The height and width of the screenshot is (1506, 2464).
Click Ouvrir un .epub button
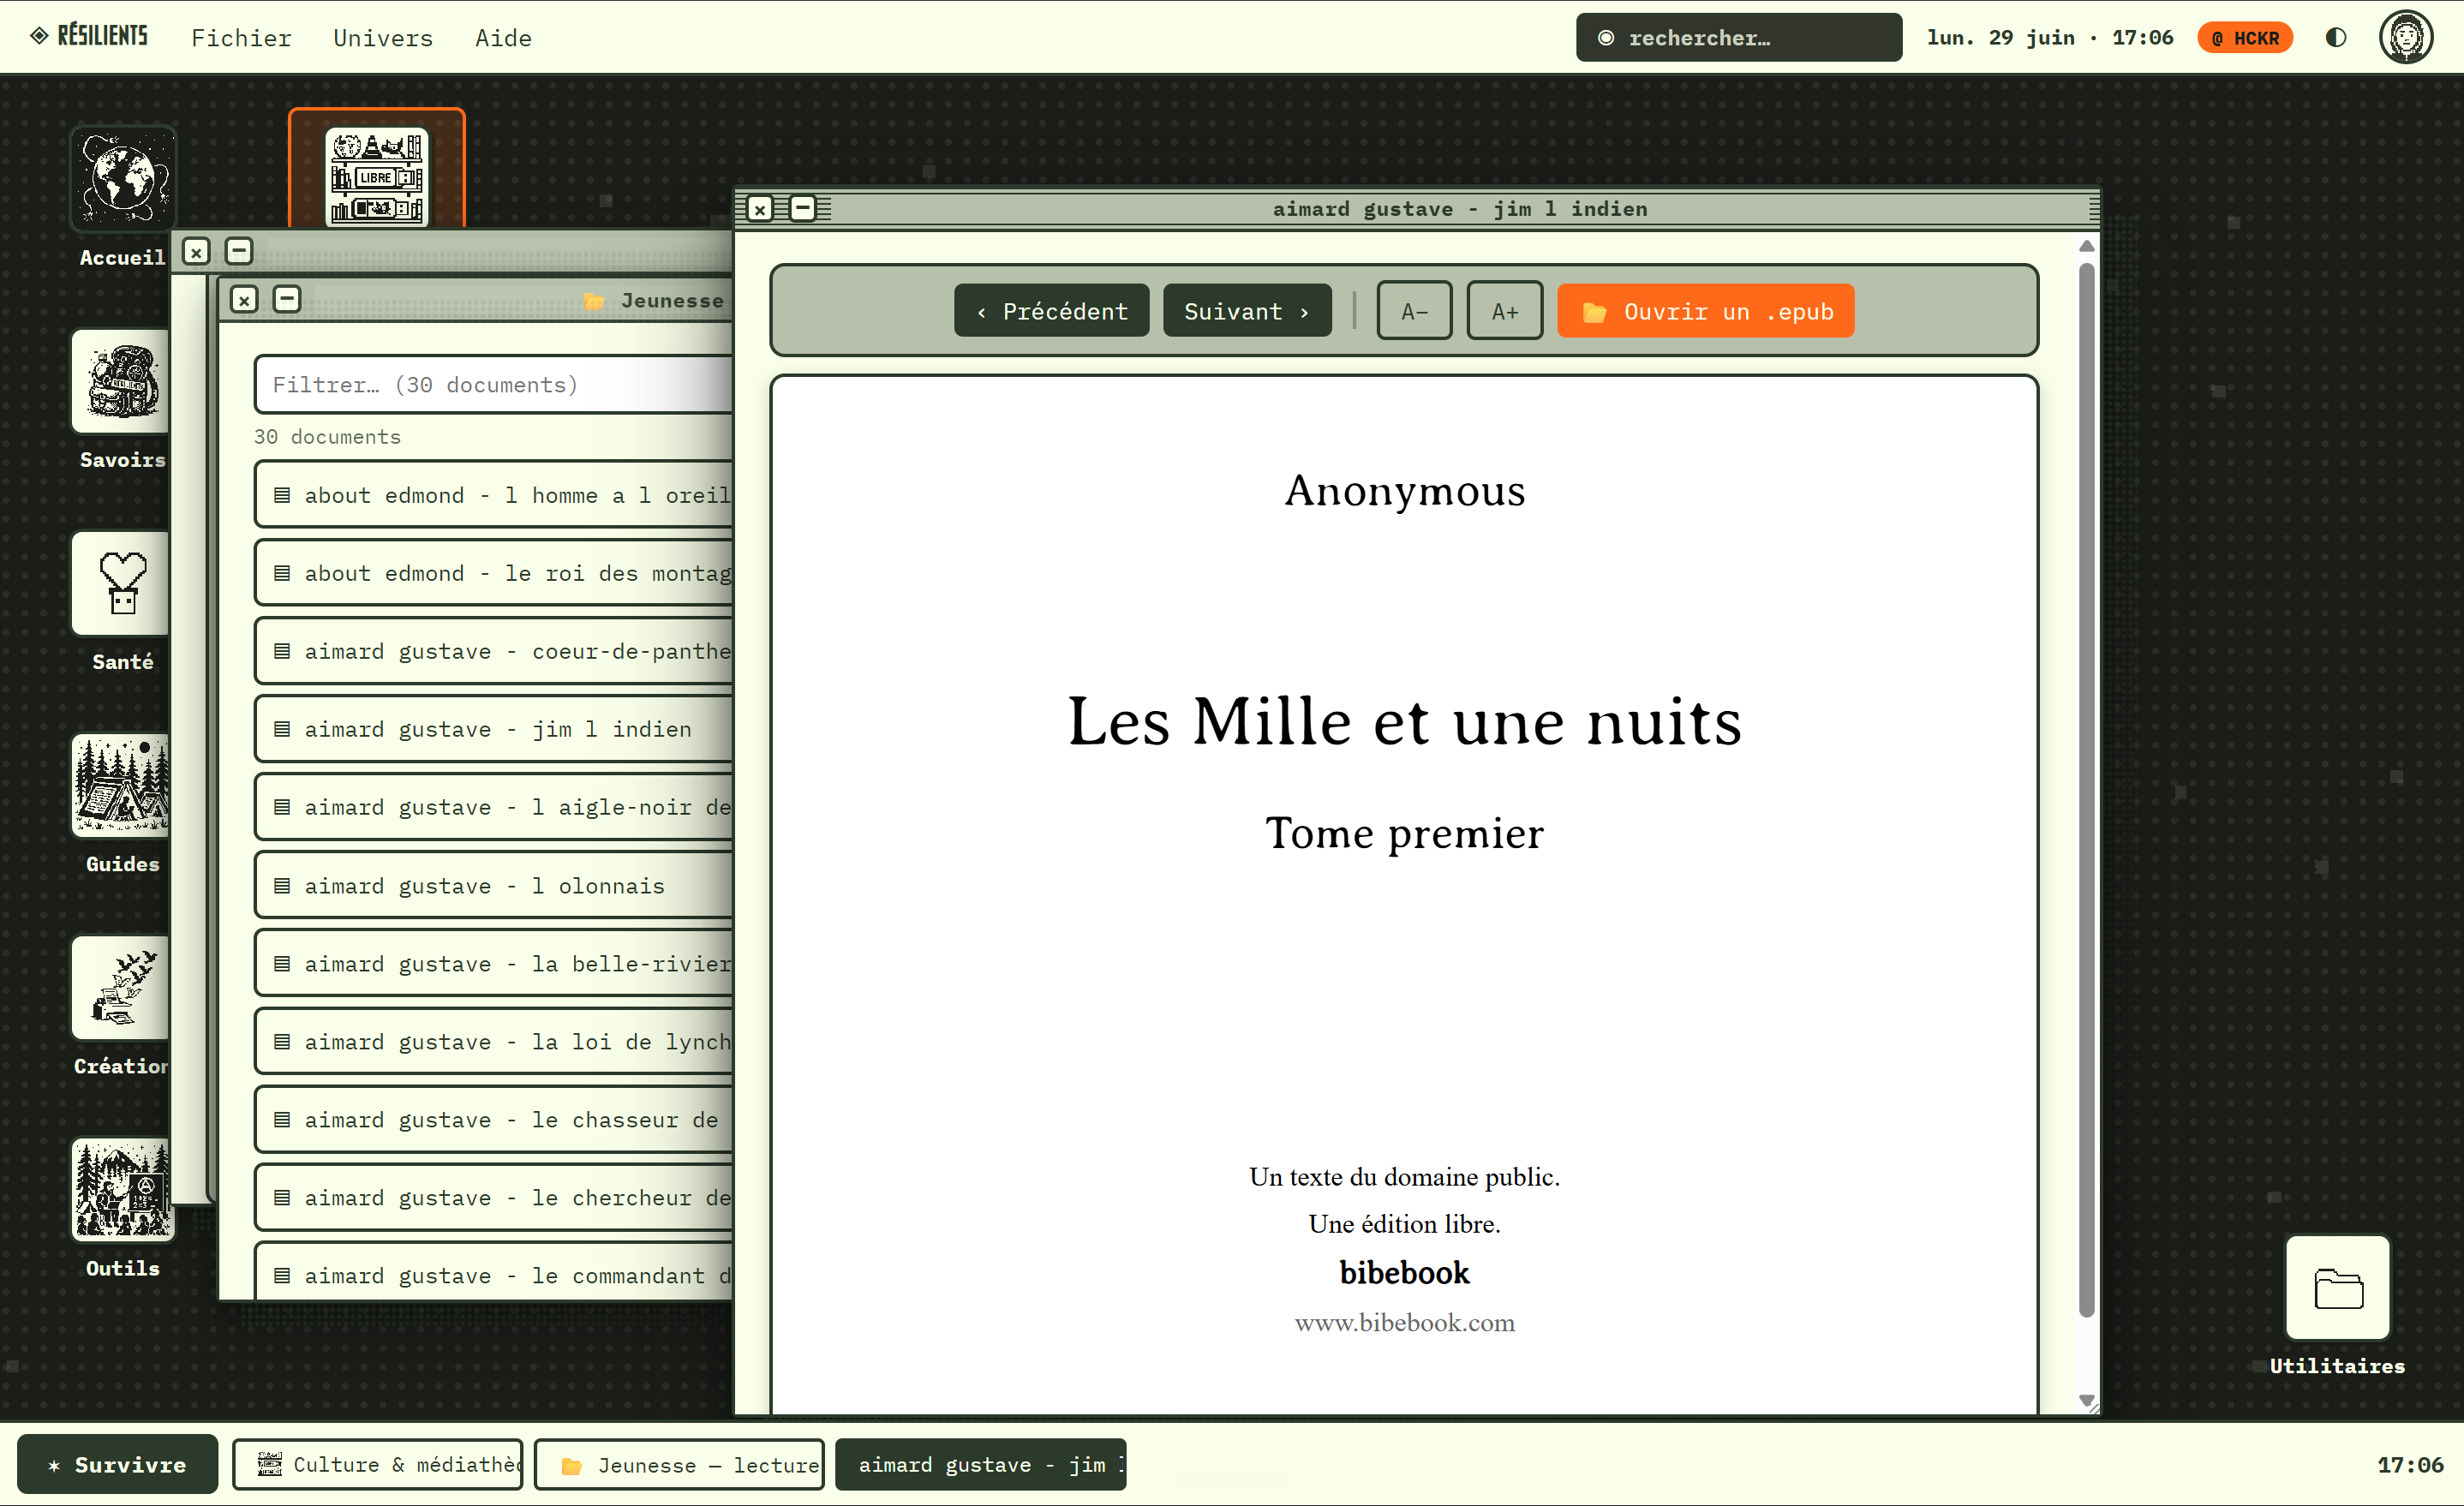(1705, 310)
